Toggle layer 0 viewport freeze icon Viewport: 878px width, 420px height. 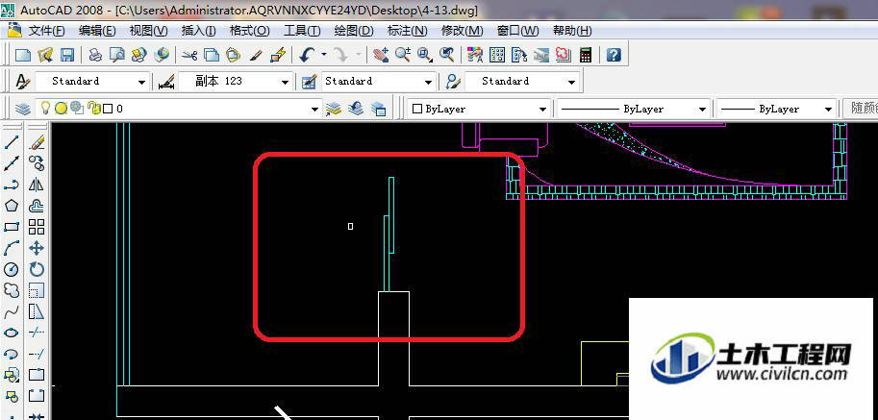(x=77, y=109)
